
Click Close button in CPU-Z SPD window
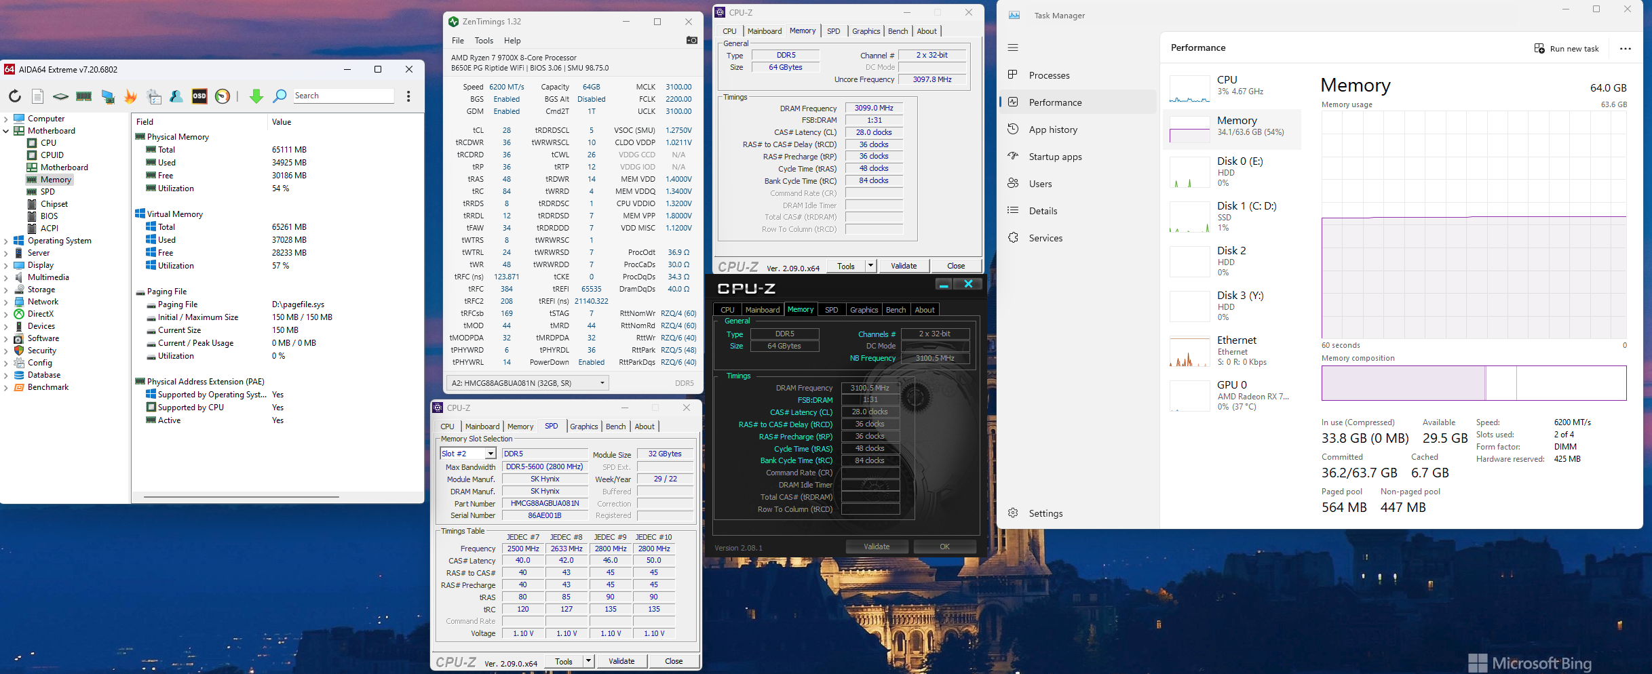coord(674,661)
